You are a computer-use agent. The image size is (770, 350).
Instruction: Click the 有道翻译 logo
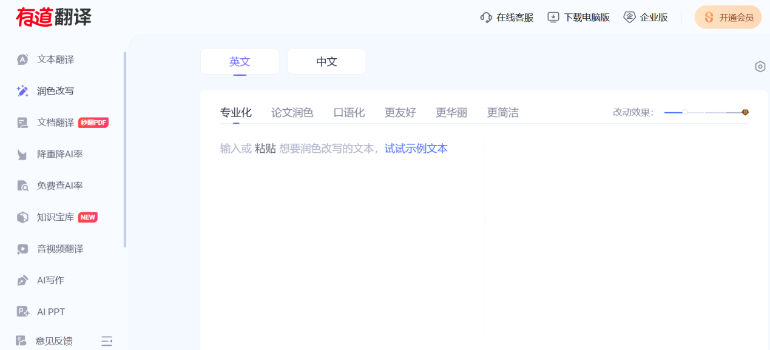click(x=53, y=17)
